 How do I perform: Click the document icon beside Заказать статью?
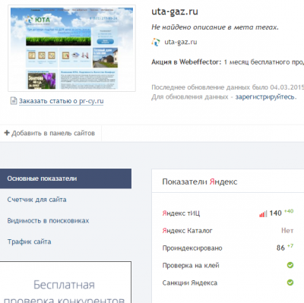[14, 101]
